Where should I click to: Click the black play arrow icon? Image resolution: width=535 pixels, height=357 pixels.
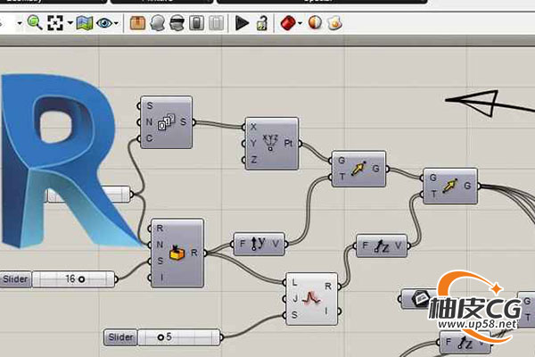pos(242,23)
